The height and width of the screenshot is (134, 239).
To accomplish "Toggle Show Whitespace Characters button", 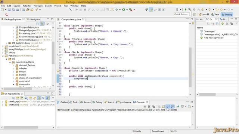I will pyautogui.click(x=164, y=10).
